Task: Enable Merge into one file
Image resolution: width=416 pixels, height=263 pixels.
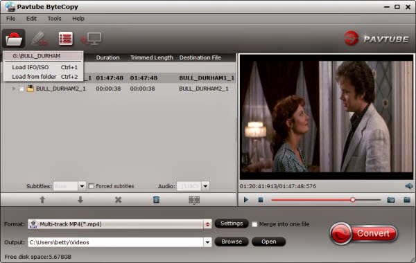Action: 254,224
